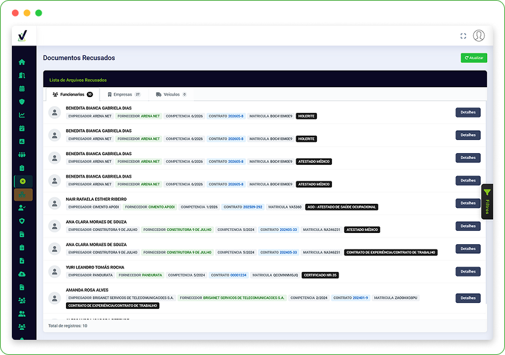The height and width of the screenshot is (355, 505).
Task: Open the calendar-with-checkmark sidebar icon
Action: [22, 128]
